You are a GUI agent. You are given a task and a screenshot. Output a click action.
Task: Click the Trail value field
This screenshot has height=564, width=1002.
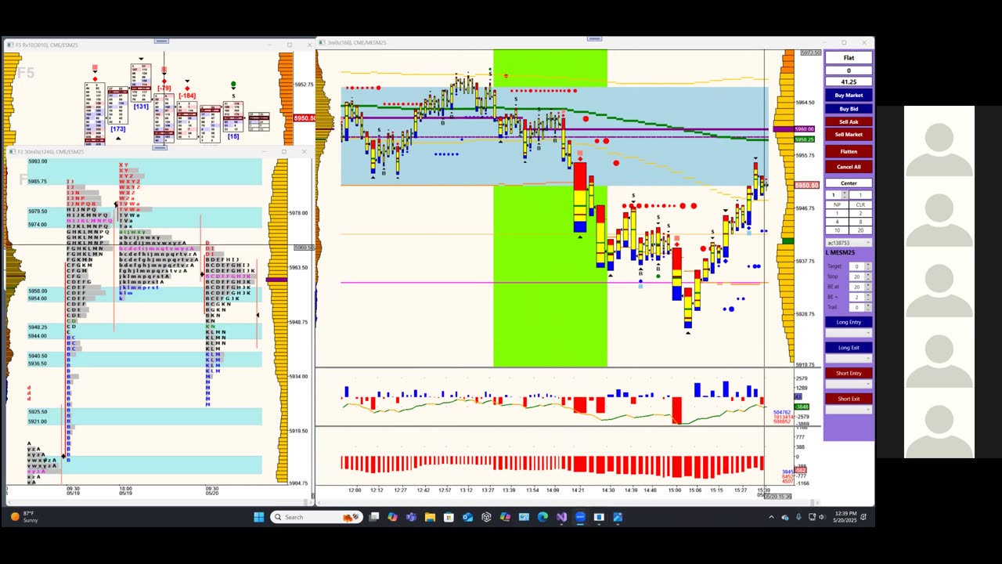(857, 307)
